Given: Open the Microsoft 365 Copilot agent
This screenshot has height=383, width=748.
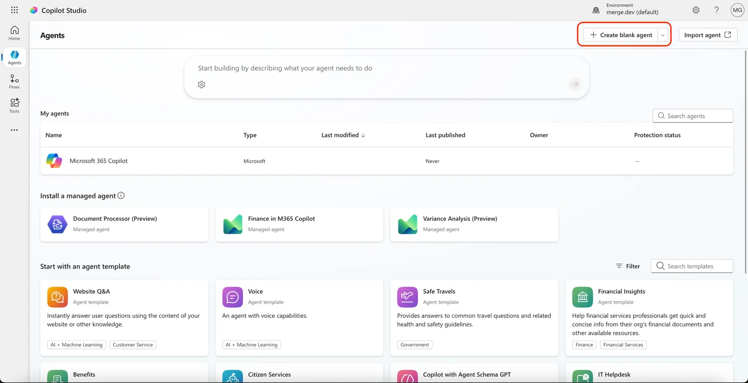Looking at the screenshot, I should (x=99, y=161).
